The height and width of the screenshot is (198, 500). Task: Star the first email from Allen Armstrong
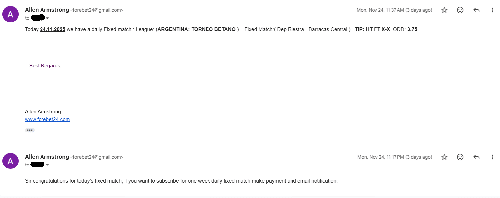[x=444, y=10]
